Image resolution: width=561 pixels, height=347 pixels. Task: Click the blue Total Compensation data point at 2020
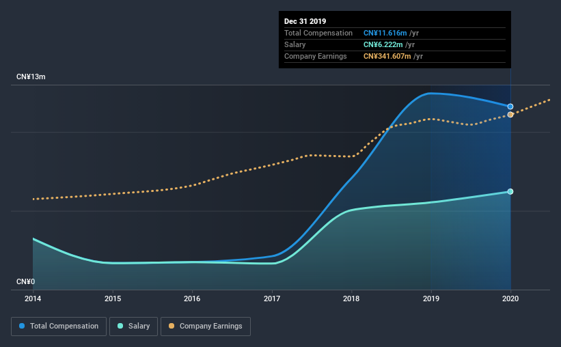[x=510, y=107]
